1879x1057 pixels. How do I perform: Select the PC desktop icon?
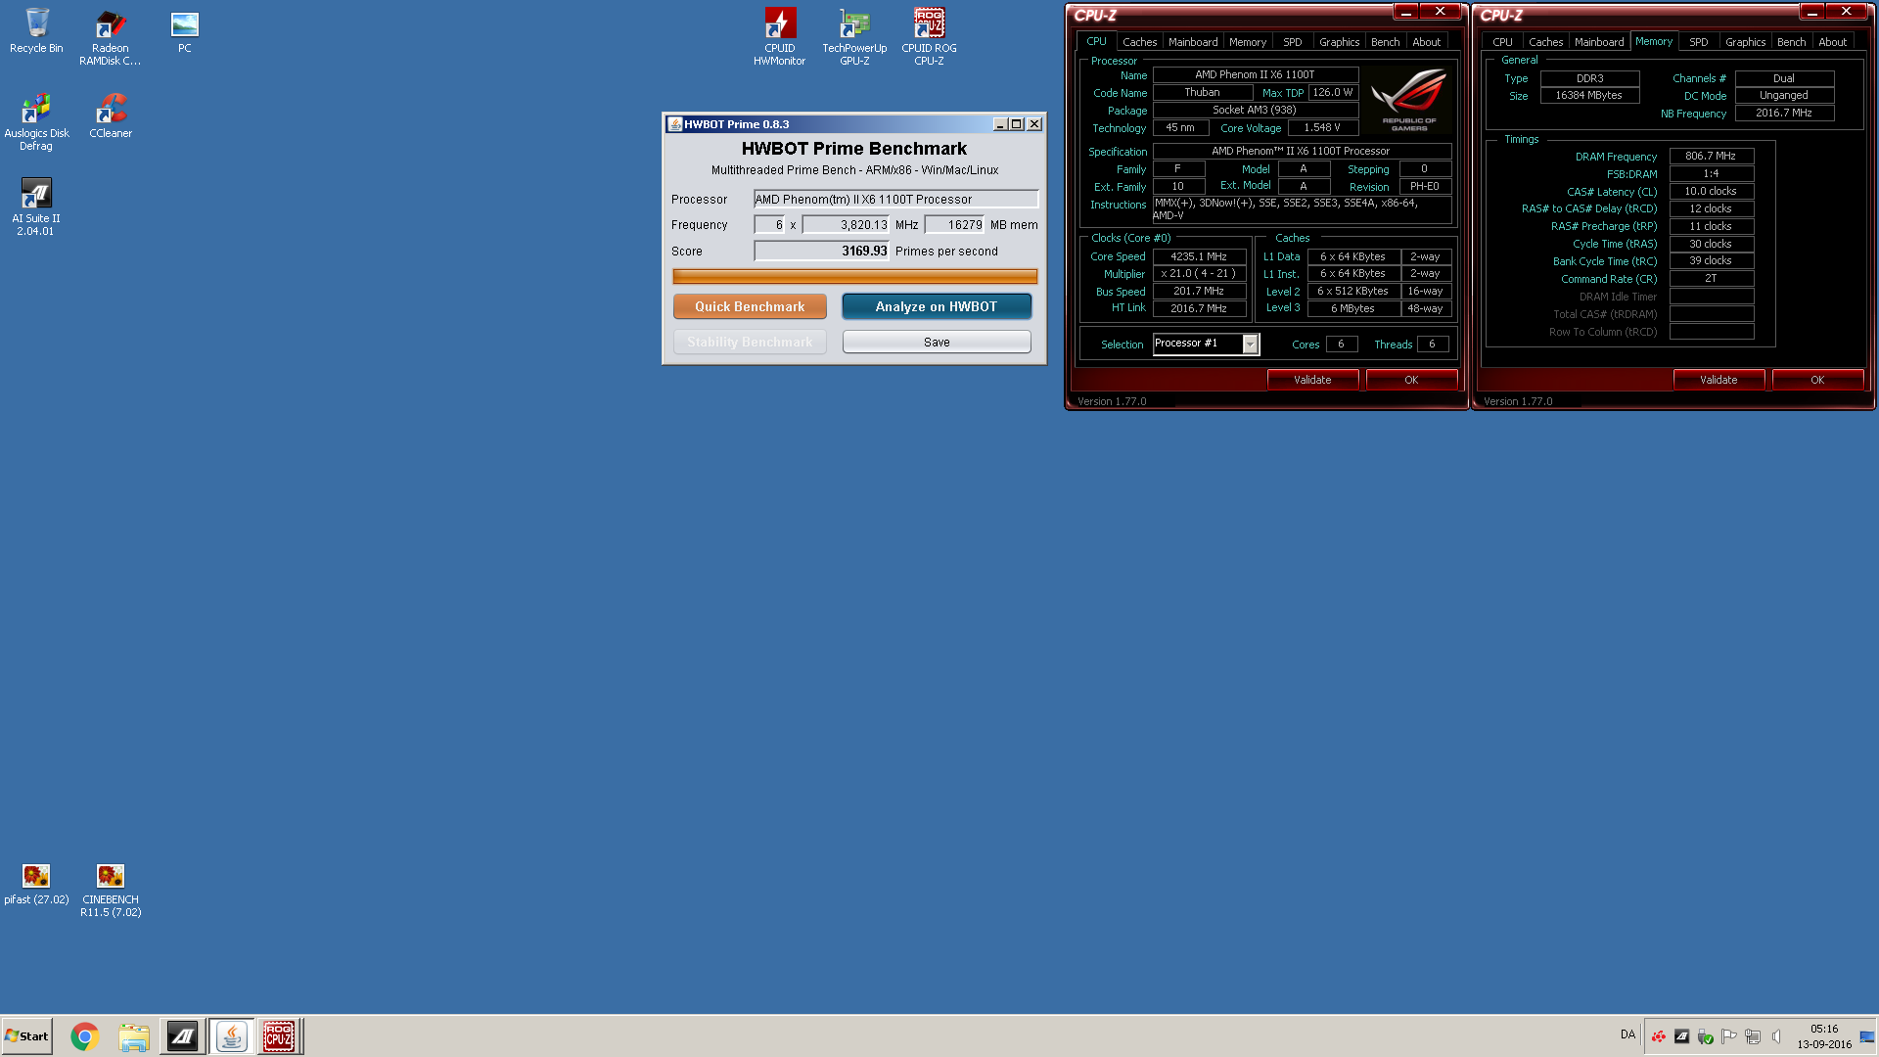(x=185, y=31)
